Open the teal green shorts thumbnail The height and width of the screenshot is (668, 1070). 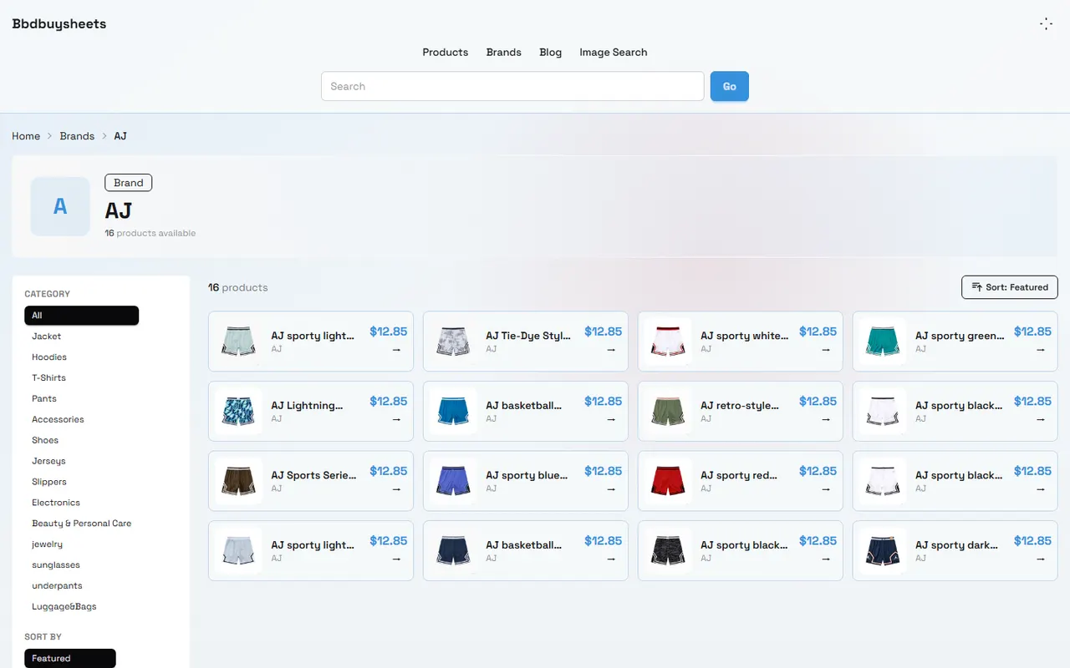pos(883,342)
